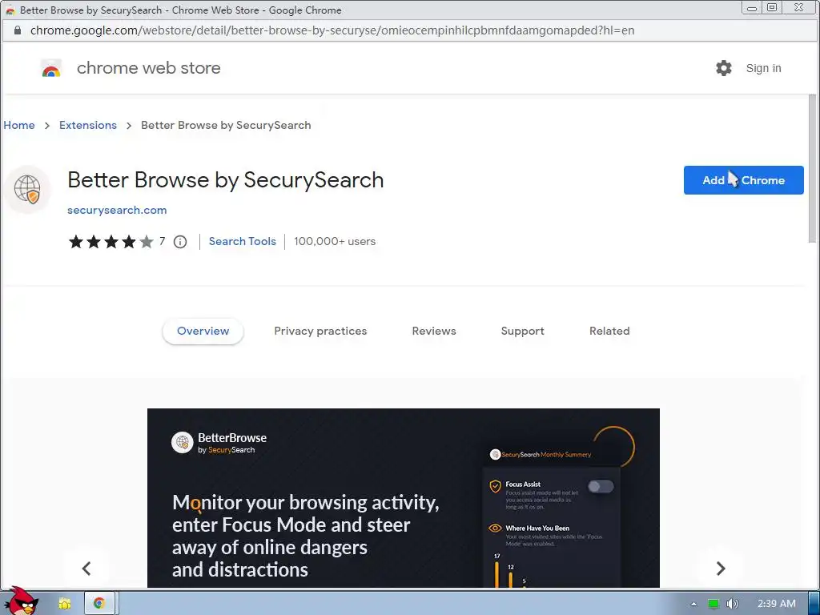Open the Extensions breadcrumb link
Viewport: 820px width, 615px height.
(88, 126)
